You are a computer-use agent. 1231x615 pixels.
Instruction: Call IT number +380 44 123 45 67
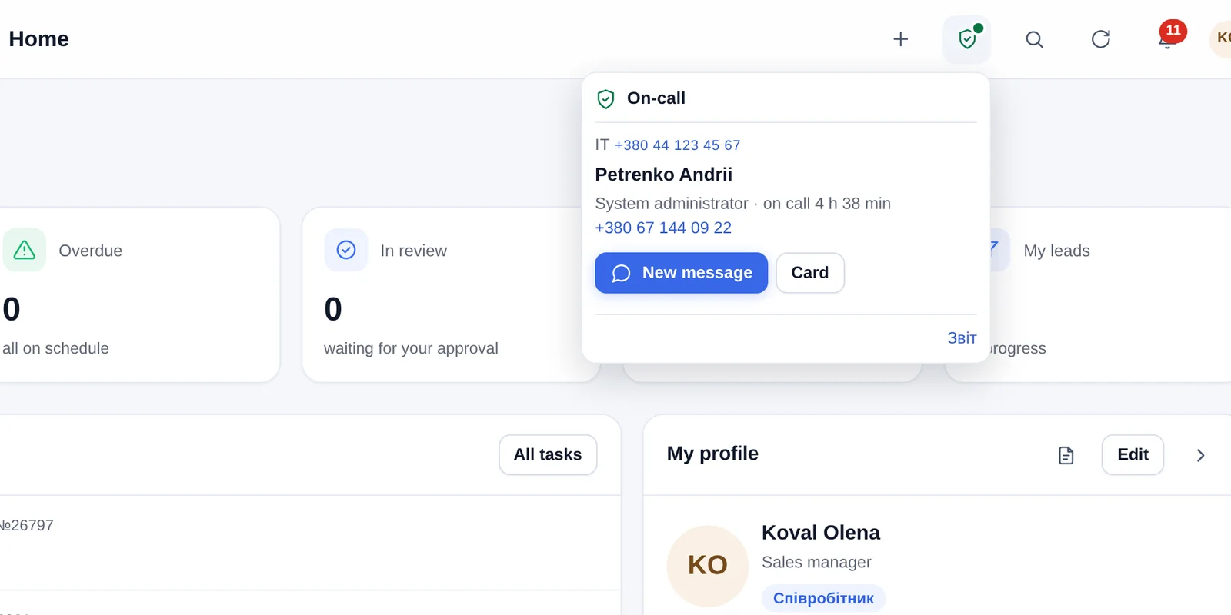coord(677,145)
